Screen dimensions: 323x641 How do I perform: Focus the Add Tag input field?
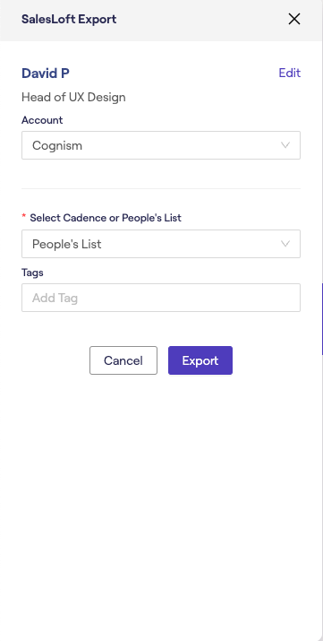pyautogui.click(x=161, y=298)
